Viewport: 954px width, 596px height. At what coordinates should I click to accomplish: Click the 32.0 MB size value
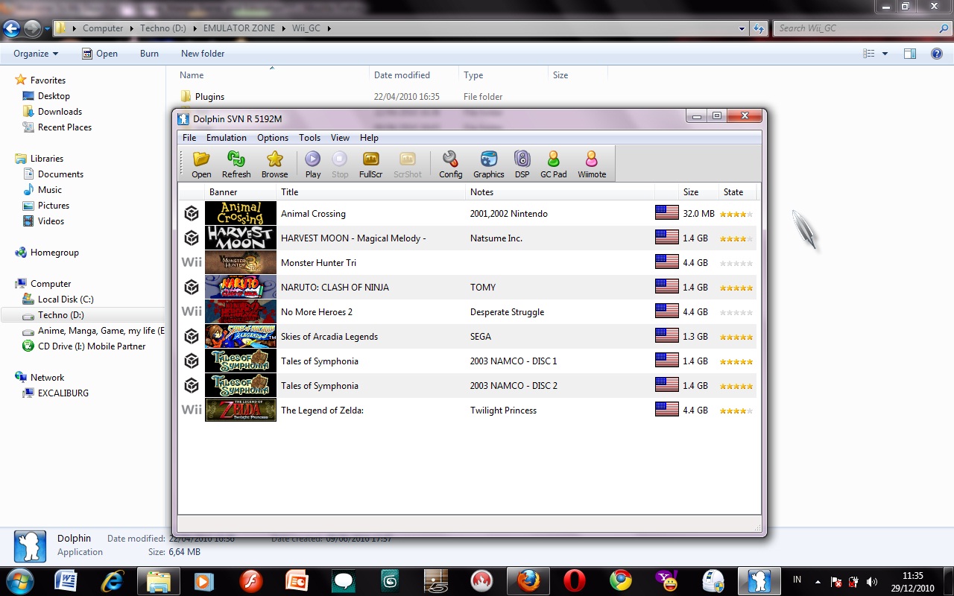pyautogui.click(x=698, y=214)
